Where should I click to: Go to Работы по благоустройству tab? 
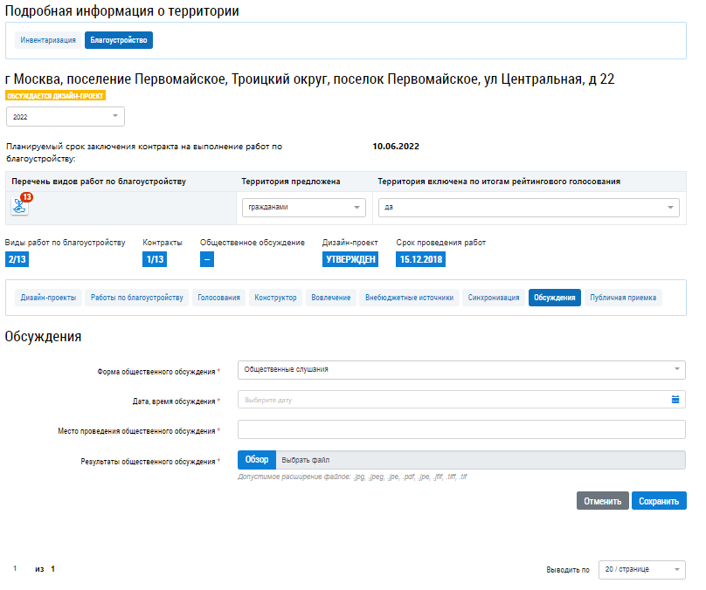[x=138, y=298]
